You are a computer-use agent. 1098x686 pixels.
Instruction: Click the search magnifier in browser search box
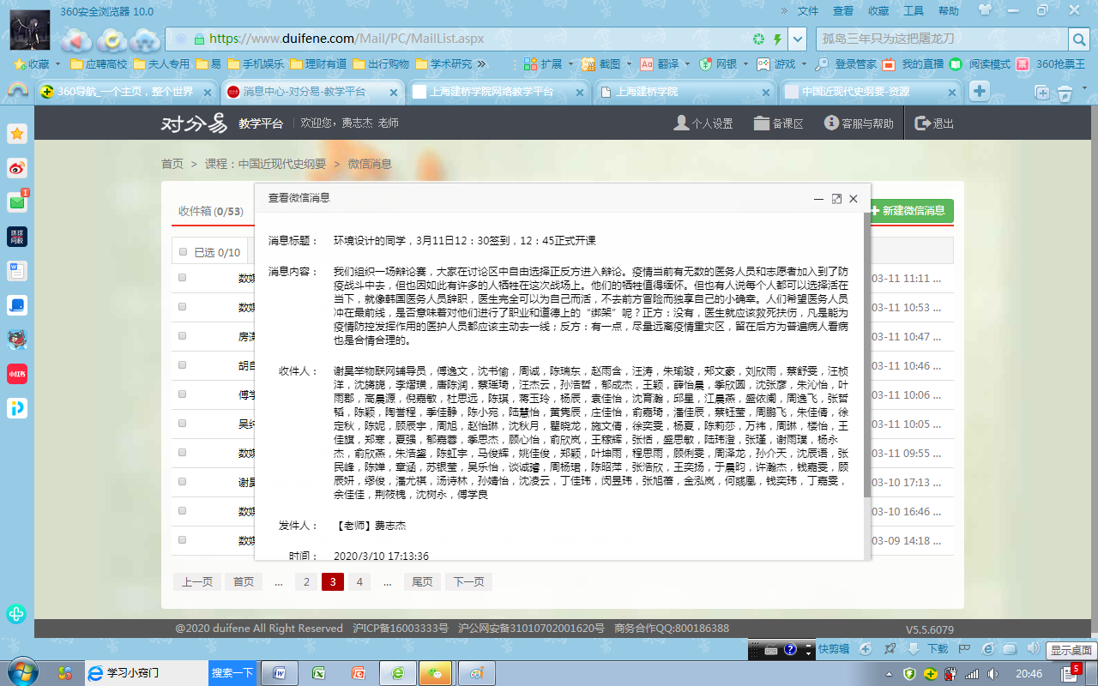coord(1078,39)
